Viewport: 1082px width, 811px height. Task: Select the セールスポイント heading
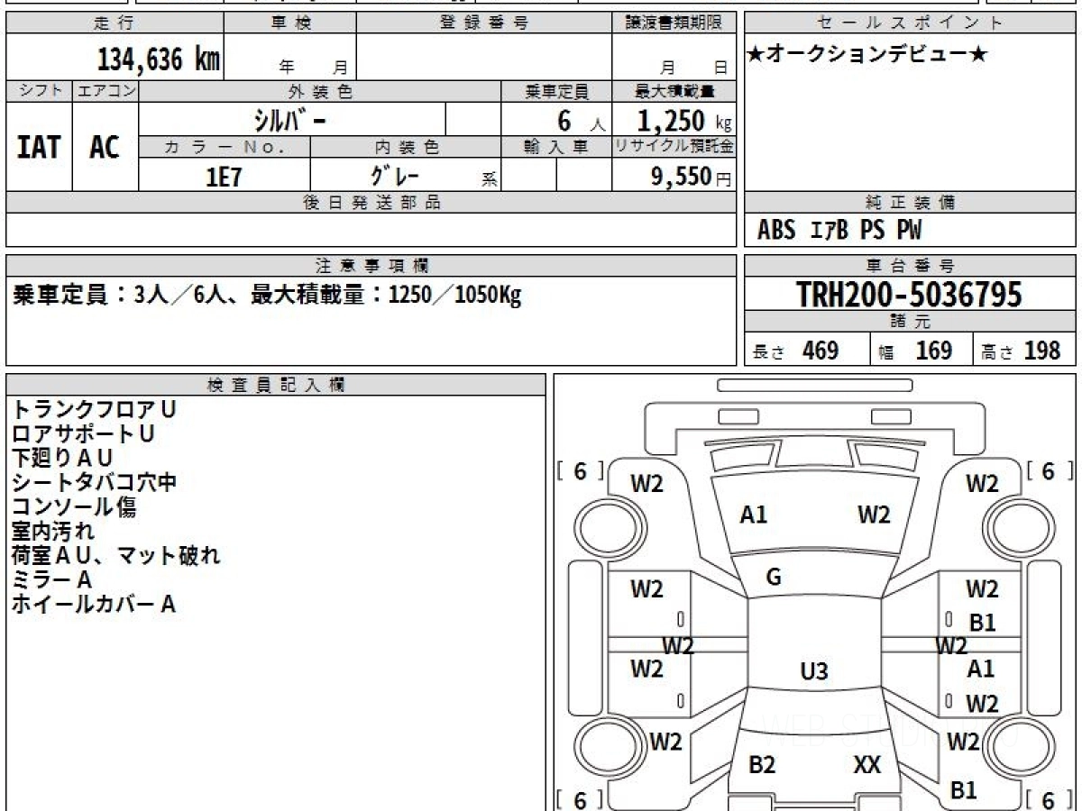tap(911, 23)
